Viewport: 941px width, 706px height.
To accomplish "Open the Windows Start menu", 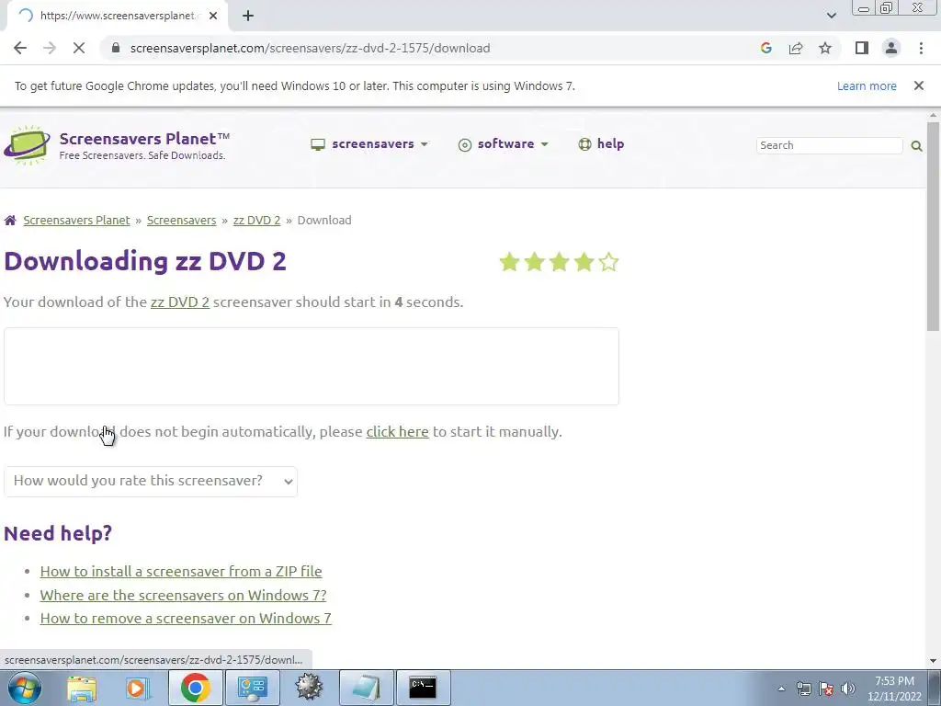I will point(25,688).
